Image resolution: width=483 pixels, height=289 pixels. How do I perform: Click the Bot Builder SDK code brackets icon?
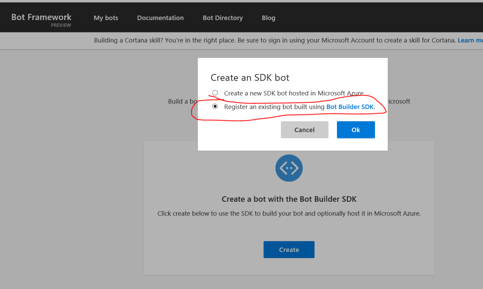point(289,168)
